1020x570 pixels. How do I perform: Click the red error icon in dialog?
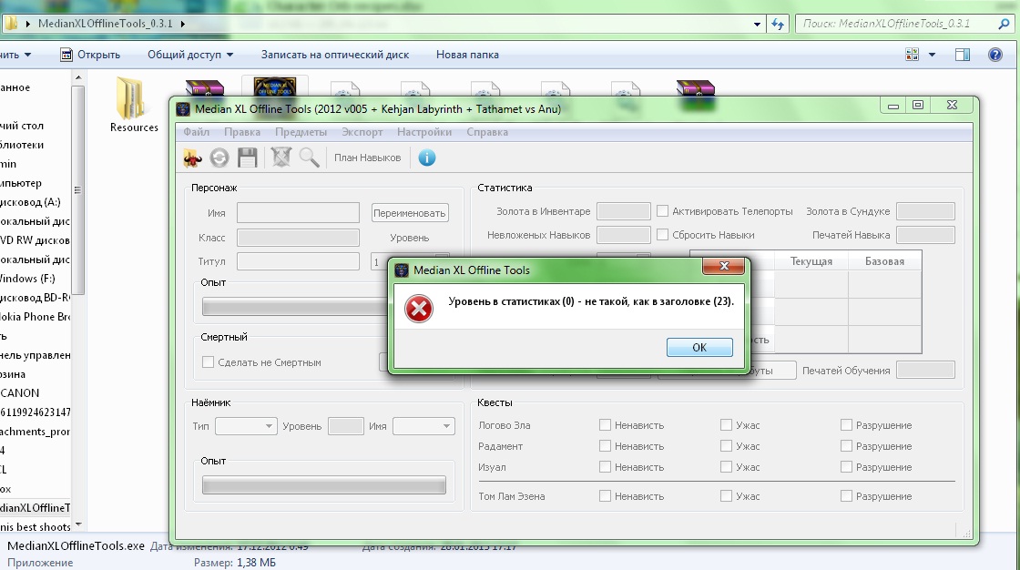pyautogui.click(x=419, y=309)
